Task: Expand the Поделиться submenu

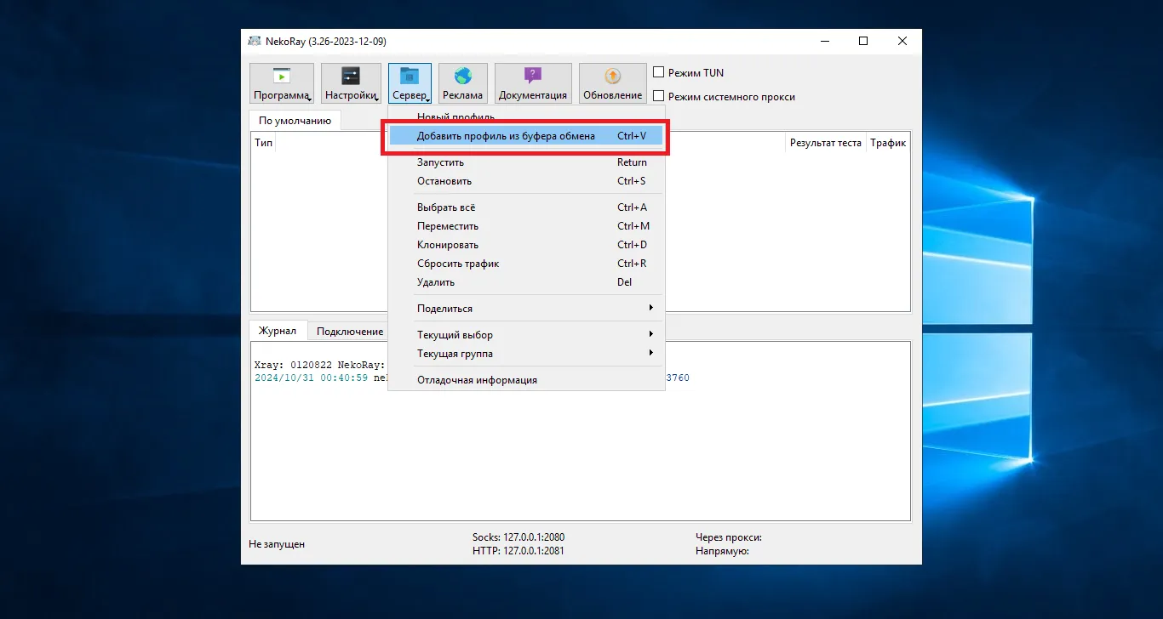Action: (x=526, y=308)
